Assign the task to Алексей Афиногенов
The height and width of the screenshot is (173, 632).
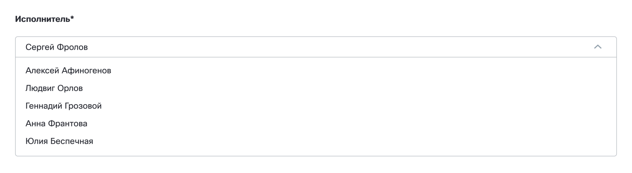68,71
